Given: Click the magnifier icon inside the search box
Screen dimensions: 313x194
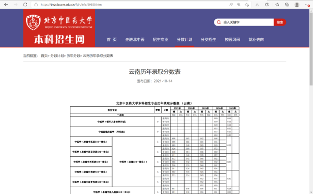Looking at the screenshot, I should click(219, 22).
